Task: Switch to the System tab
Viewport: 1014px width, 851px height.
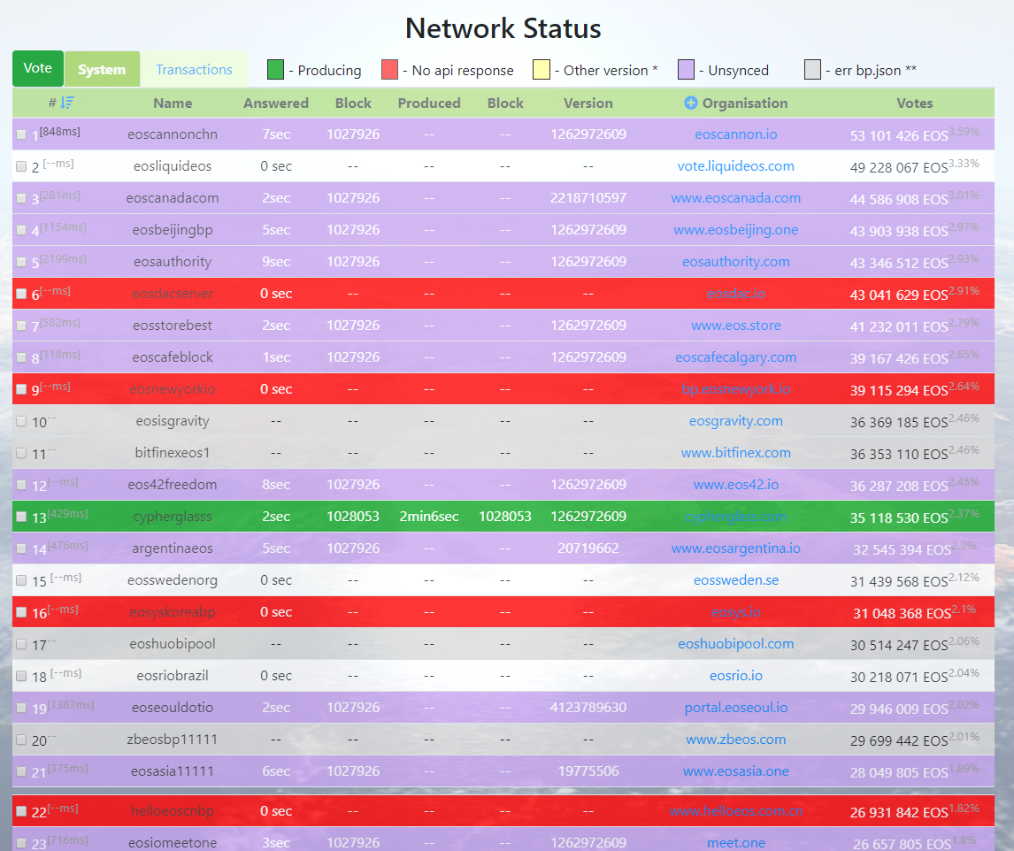Action: point(102,69)
